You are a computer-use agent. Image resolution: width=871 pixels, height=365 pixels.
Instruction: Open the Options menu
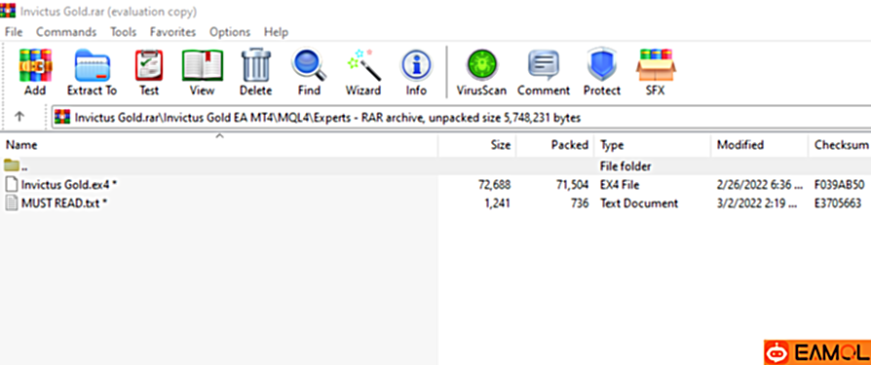pos(230,32)
